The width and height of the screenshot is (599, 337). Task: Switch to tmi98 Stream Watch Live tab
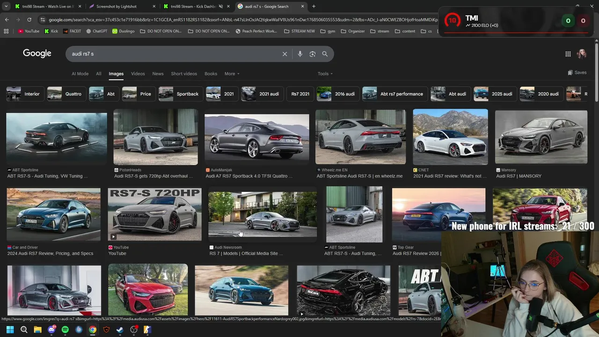point(48,7)
